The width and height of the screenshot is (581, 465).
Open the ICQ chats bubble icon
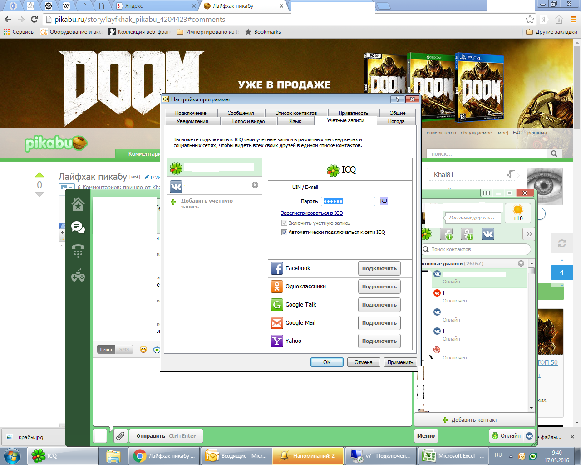click(78, 227)
